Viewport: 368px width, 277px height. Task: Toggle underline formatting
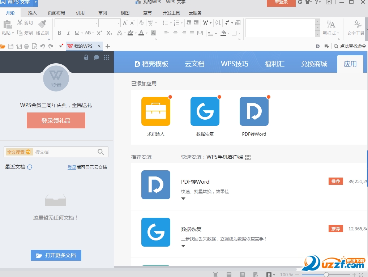[77, 33]
